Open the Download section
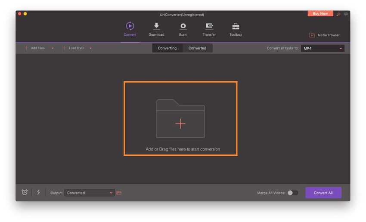 point(156,29)
